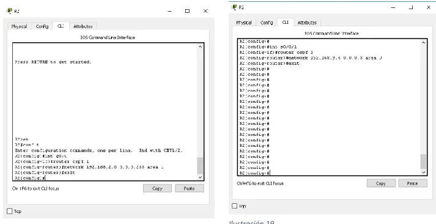Select the Attributes tab in right window
This screenshot has height=224, width=436.
[x=307, y=23]
